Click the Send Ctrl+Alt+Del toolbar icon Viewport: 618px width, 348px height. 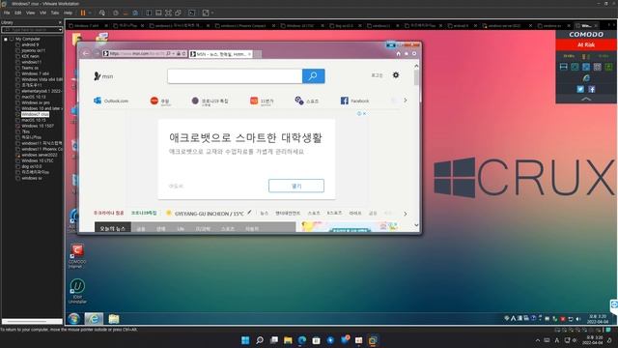(102, 13)
